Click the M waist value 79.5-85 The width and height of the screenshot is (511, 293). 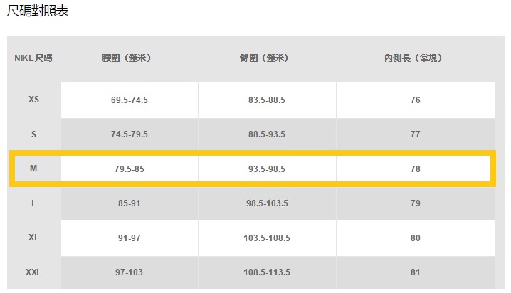129,169
